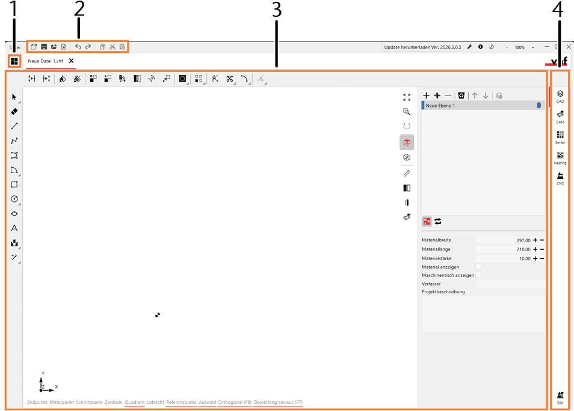The width and height of the screenshot is (574, 411).
Task: Save file with the floppy disk icon
Action: tap(44, 47)
